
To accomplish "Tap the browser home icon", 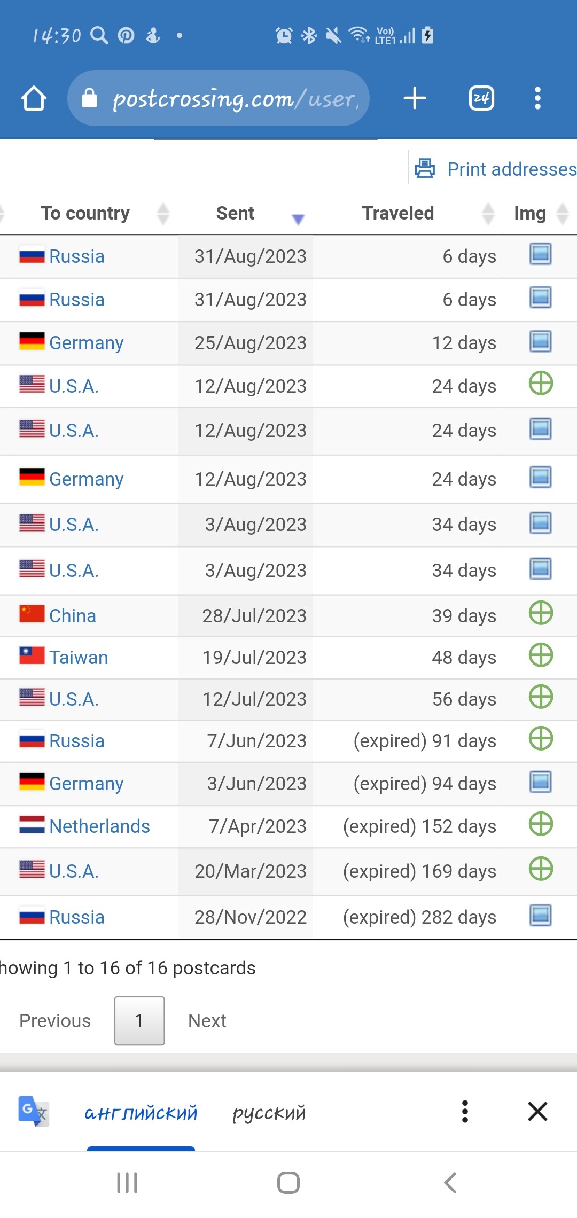I will 34,98.
